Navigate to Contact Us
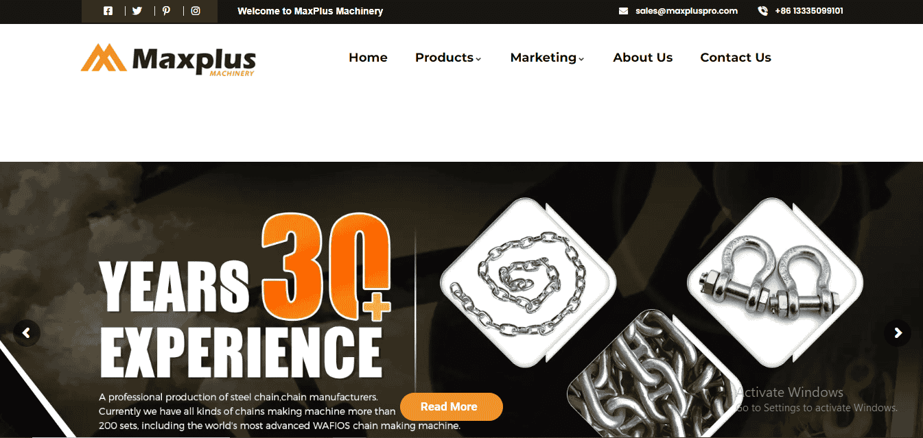The image size is (923, 438). 736,58
